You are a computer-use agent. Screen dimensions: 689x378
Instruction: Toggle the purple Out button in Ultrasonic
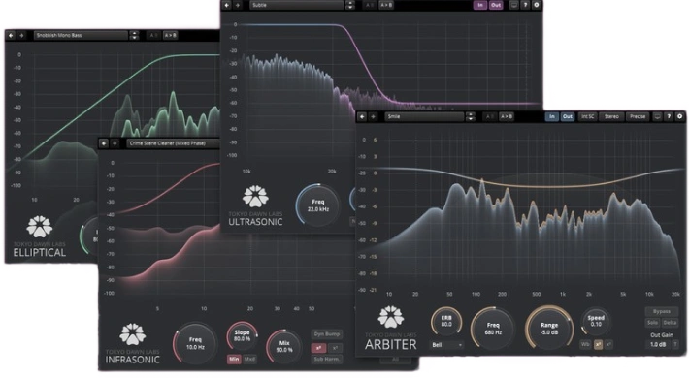[x=496, y=5]
